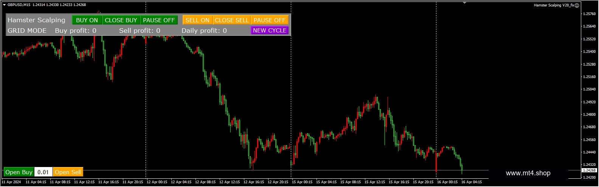The height and width of the screenshot is (187, 599).
Task: Click the 11 Apr 2024 time label
Action: pyautogui.click(x=11, y=182)
